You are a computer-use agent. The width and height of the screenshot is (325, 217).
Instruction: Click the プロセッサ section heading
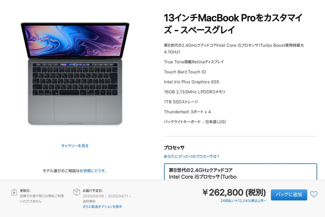point(174,147)
